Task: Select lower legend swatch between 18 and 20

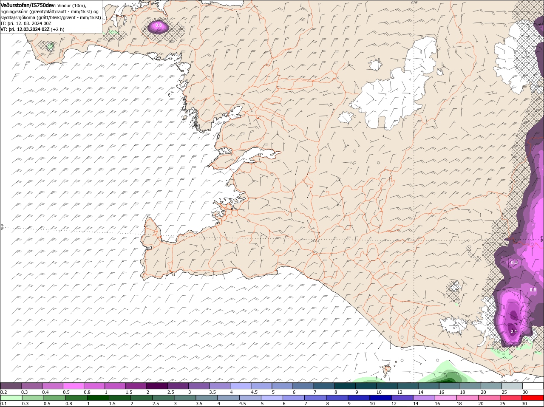Action: (467, 398)
